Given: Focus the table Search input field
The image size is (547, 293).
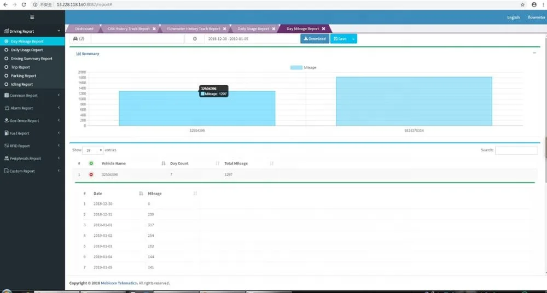Looking at the screenshot, I should coord(516,150).
